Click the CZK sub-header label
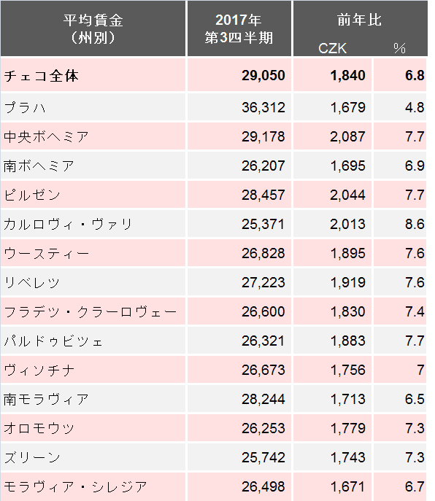This screenshot has width=435, height=501. pyautogui.click(x=332, y=49)
